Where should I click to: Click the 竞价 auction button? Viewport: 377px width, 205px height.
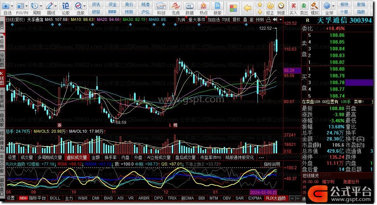pos(129,5)
